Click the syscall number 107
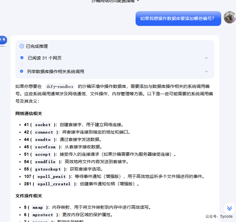This screenshot has height=222, width=236. pyautogui.click(x=27, y=176)
